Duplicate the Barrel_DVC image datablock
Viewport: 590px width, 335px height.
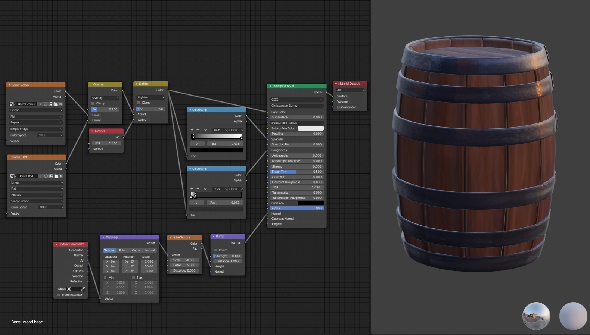[x=51, y=176]
